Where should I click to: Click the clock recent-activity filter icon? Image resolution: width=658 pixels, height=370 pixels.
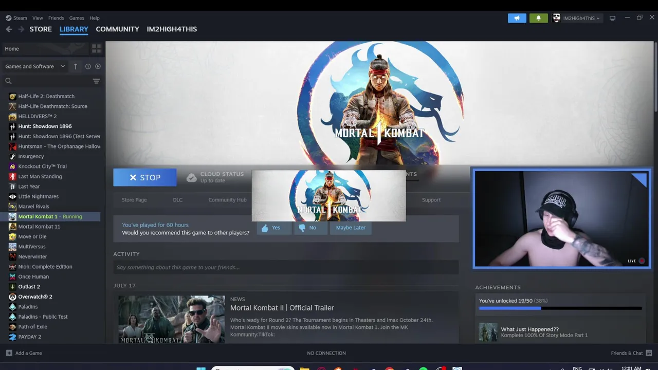(x=88, y=66)
